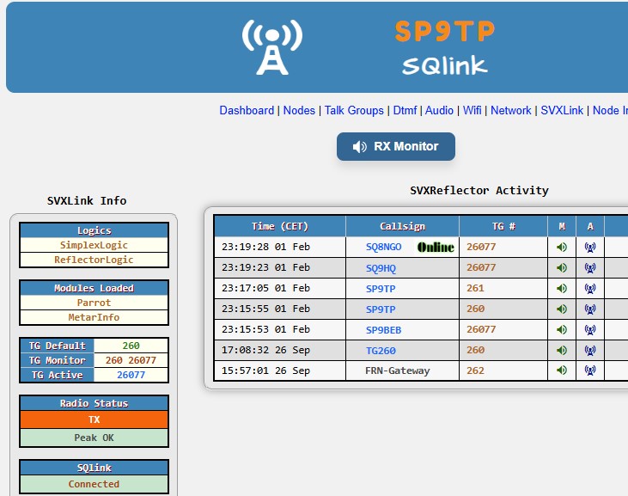Click speaker icon in SQ9HQ row
This screenshot has height=496, width=628.
(562, 267)
